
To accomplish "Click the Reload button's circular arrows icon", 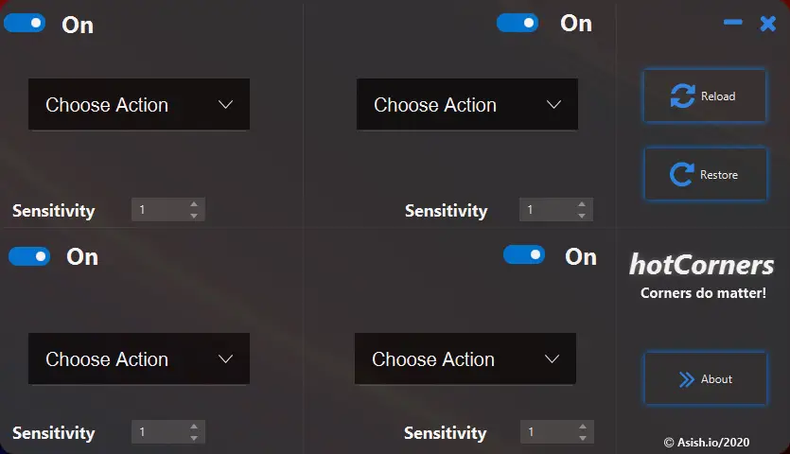I will point(682,96).
